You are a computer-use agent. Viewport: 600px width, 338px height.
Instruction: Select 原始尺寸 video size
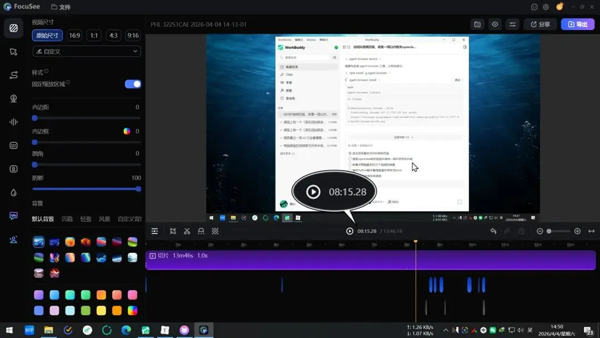coord(47,35)
